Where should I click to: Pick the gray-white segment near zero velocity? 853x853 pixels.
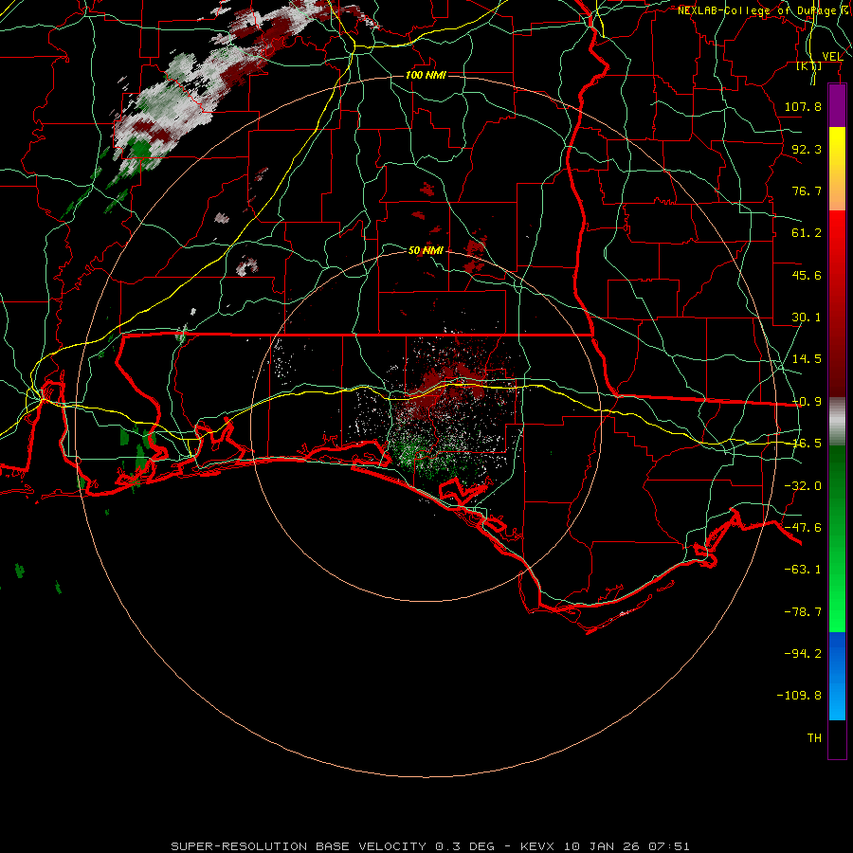pos(837,422)
